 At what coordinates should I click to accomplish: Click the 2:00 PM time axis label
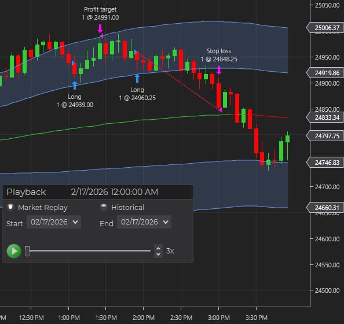(144, 318)
